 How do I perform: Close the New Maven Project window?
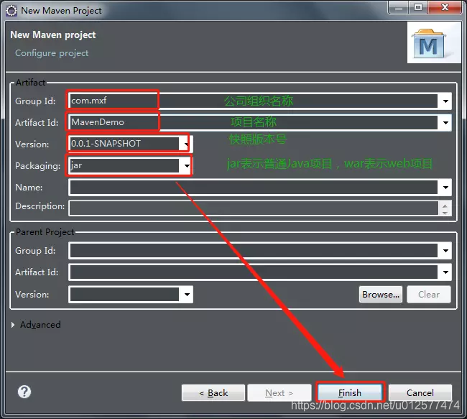click(445, 8)
